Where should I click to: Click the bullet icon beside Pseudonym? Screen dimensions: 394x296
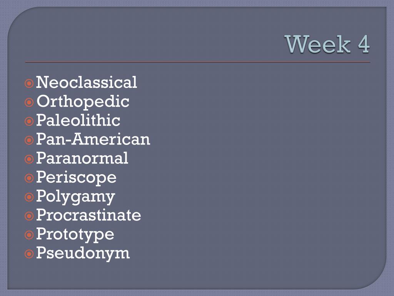click(29, 254)
